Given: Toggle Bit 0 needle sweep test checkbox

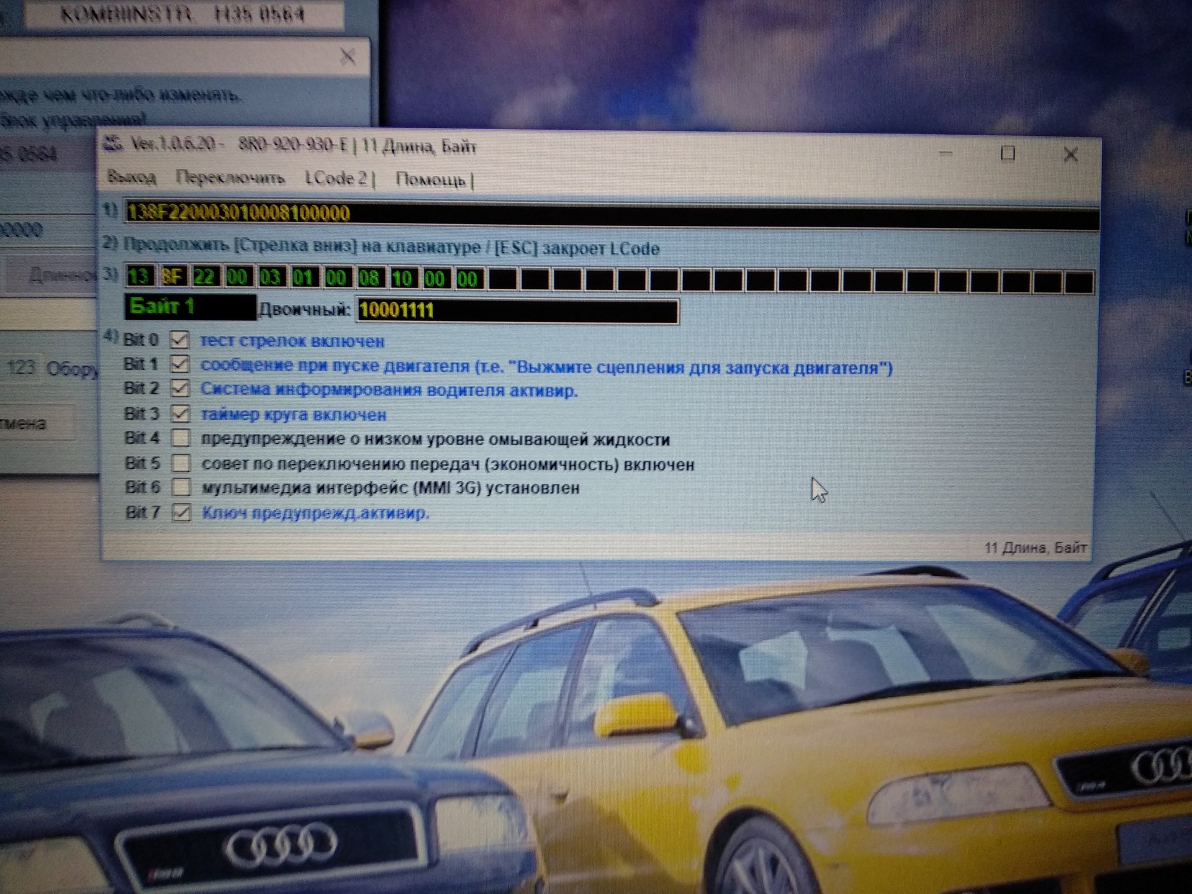Looking at the screenshot, I should point(180,340).
